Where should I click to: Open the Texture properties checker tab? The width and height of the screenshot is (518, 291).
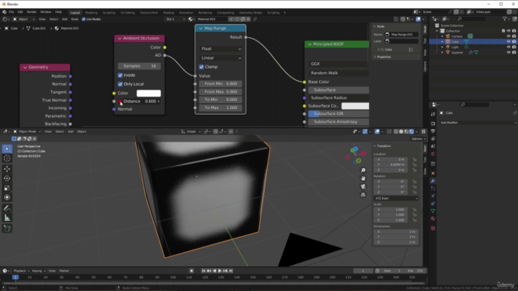point(433,228)
